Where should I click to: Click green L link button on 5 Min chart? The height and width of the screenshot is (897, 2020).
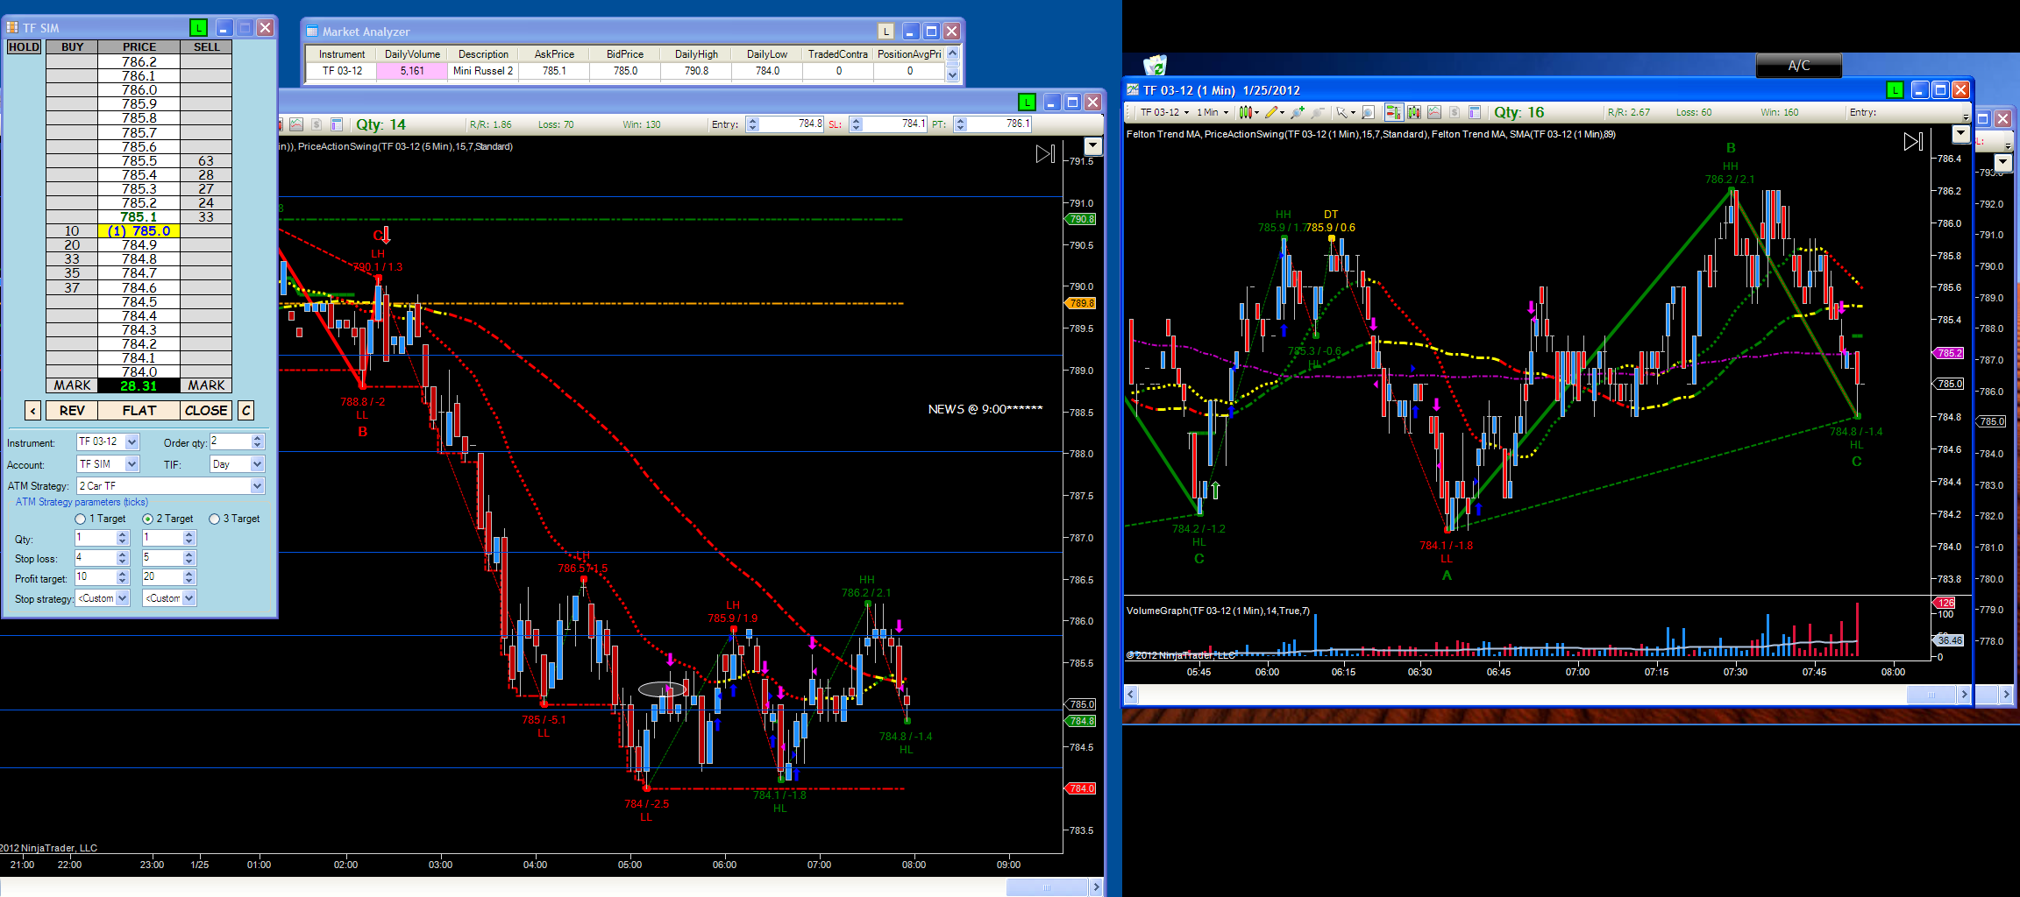(x=1027, y=102)
